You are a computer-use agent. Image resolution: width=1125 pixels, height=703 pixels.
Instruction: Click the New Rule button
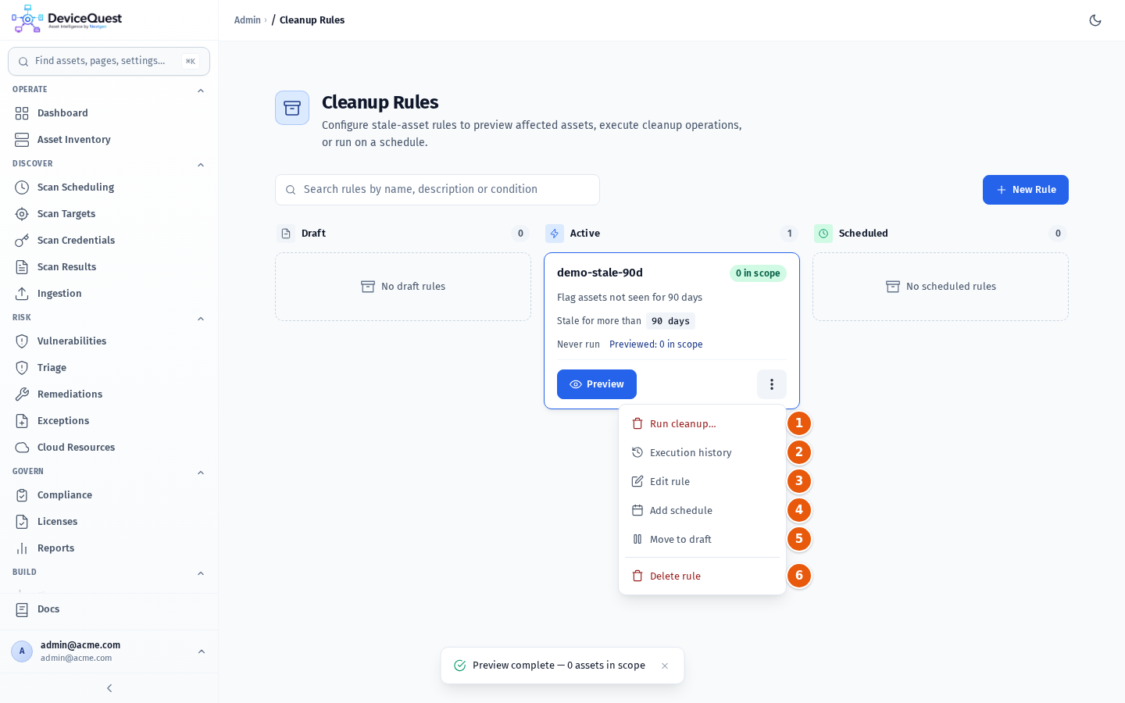pos(1026,190)
